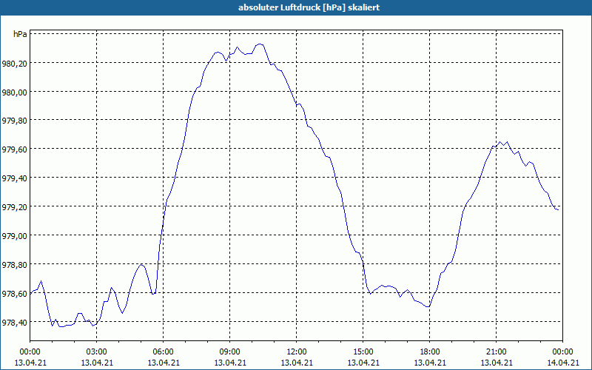Click the 979,60 y-axis label
This screenshot has height=370, width=592.
pyautogui.click(x=14, y=149)
